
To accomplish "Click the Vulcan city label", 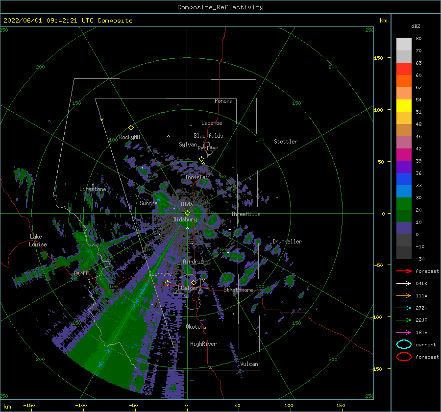I will pyautogui.click(x=249, y=364).
